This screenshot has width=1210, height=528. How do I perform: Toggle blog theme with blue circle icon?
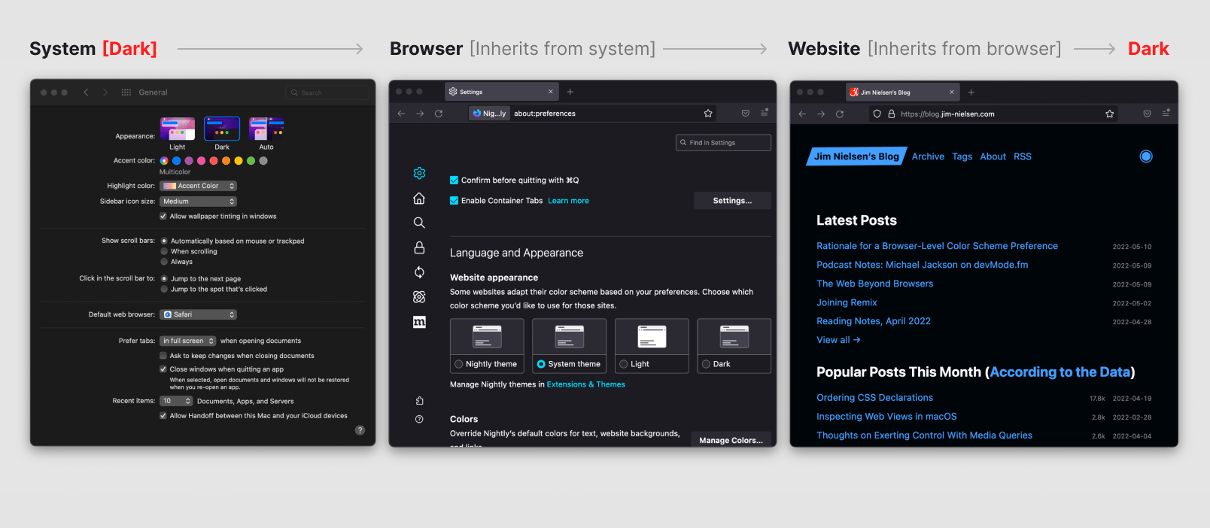[1146, 156]
